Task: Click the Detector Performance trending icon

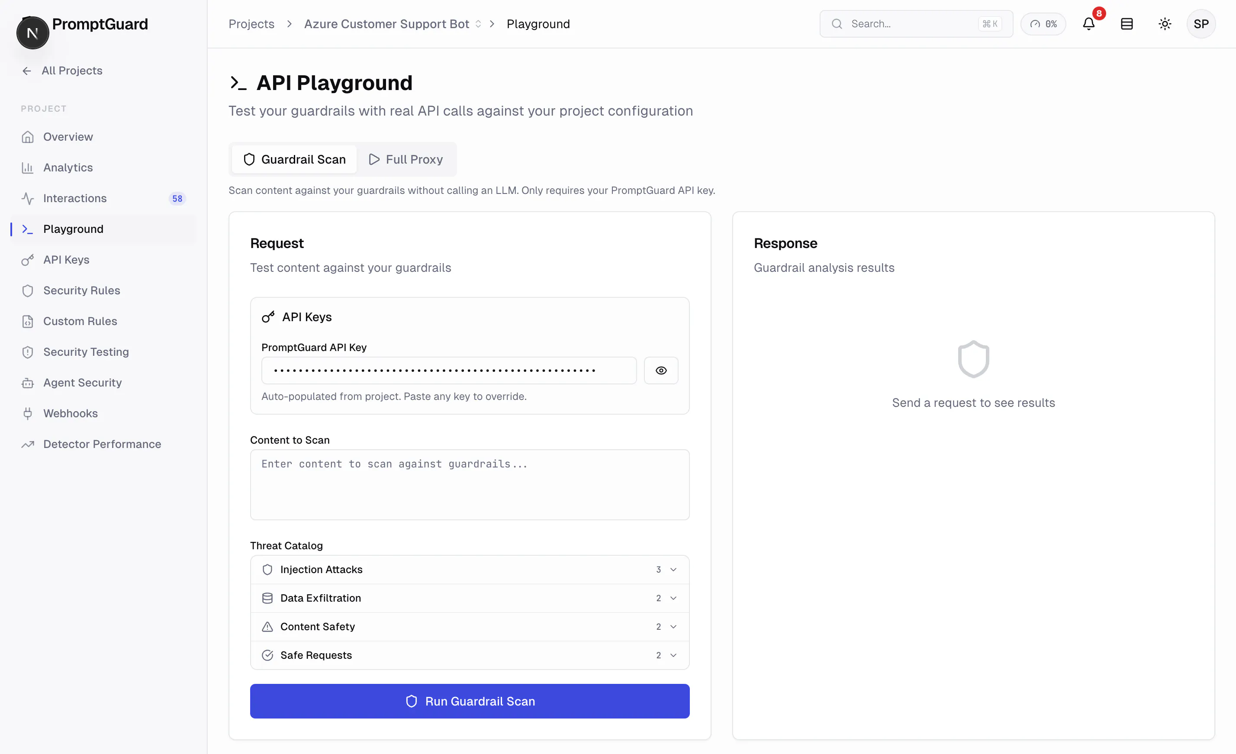Action: [28, 444]
